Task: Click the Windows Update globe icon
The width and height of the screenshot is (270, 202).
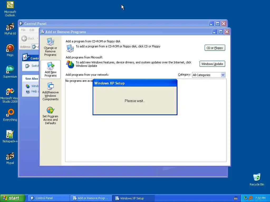Action: [x=70, y=64]
